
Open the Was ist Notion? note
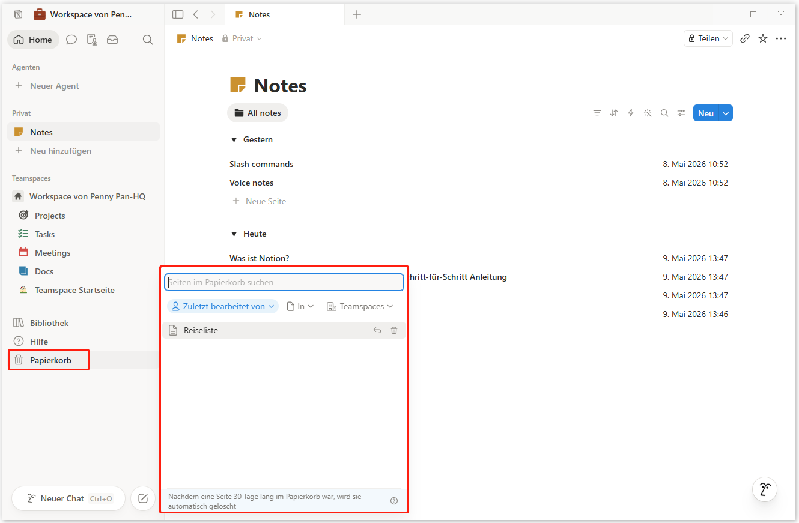[260, 258]
